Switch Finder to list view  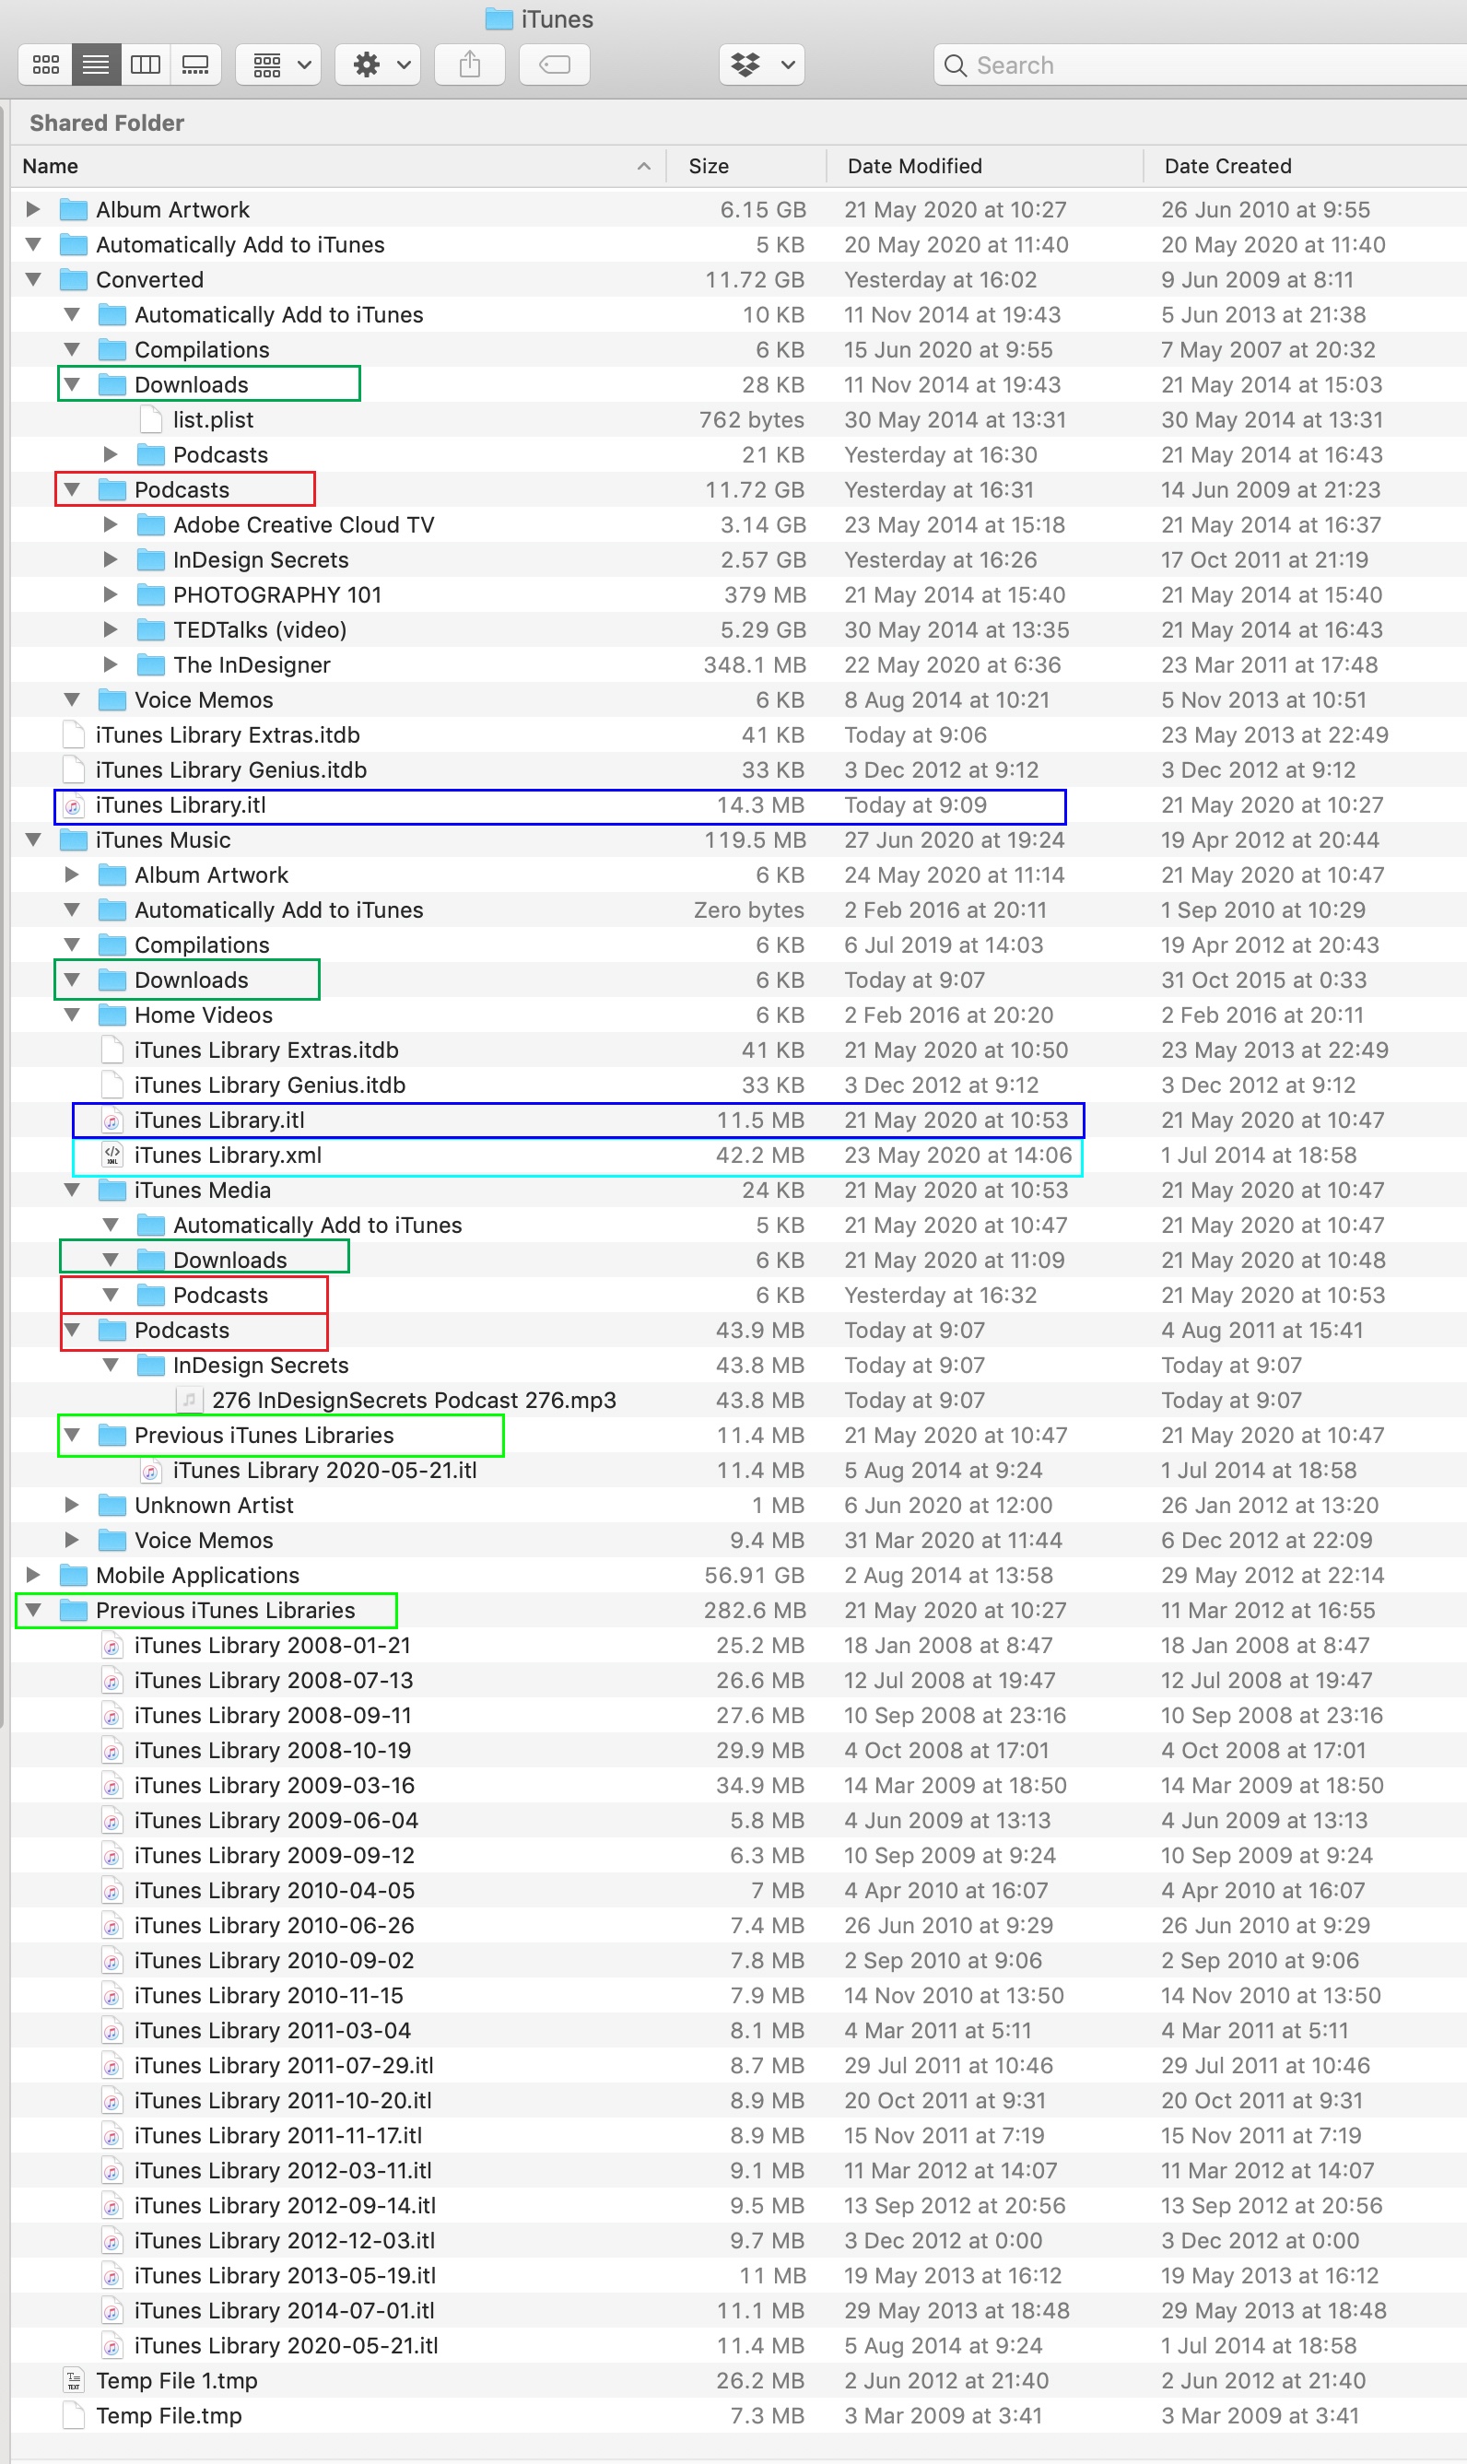point(96,65)
